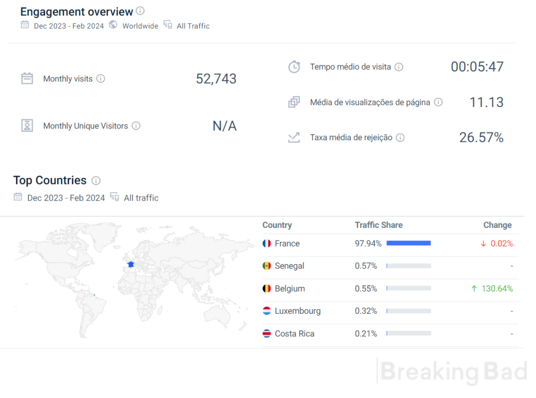Click info icon beside Monthly Unique Visitors

point(136,126)
